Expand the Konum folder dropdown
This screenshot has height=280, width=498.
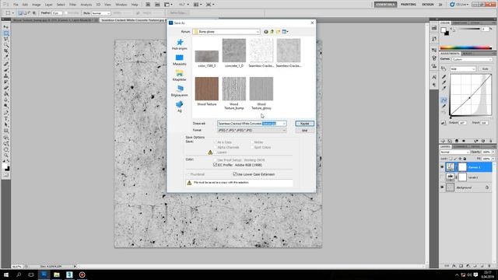coord(258,32)
